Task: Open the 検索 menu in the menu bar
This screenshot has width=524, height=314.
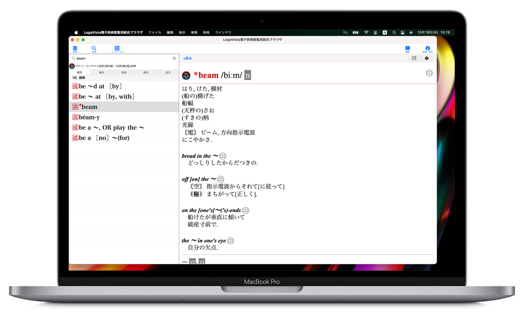Action: [194, 32]
